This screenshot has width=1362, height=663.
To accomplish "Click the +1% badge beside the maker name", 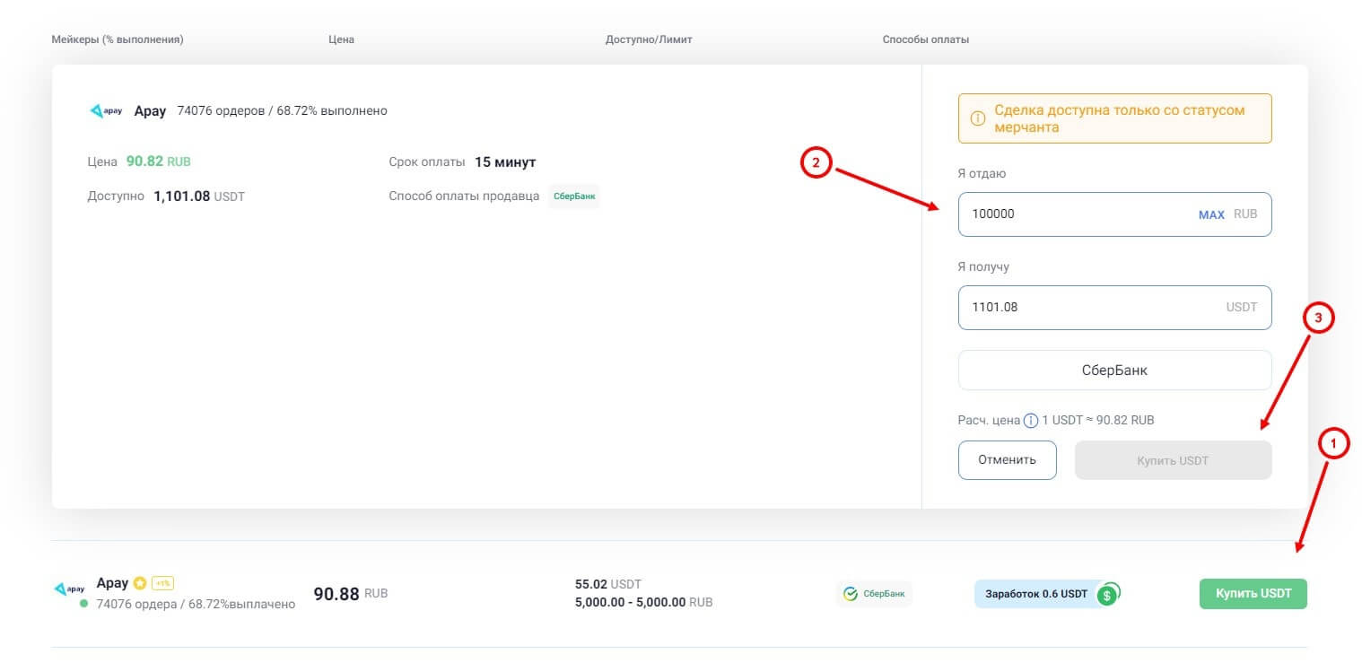I will click(162, 583).
